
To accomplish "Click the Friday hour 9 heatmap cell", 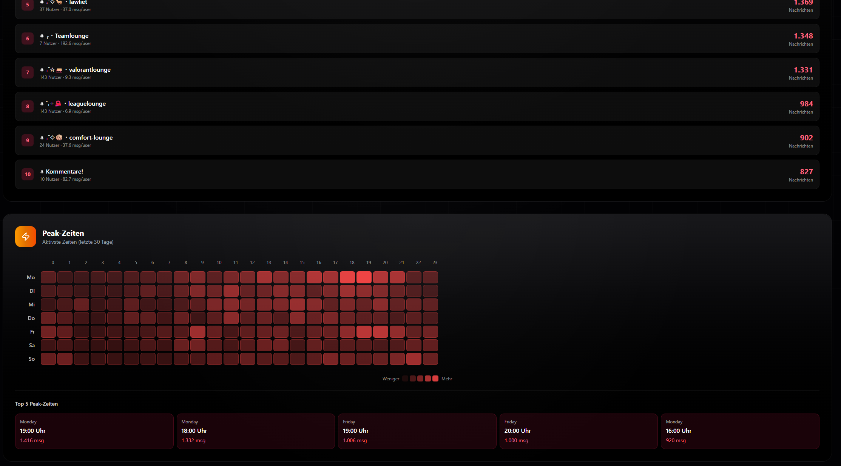I will (198, 332).
